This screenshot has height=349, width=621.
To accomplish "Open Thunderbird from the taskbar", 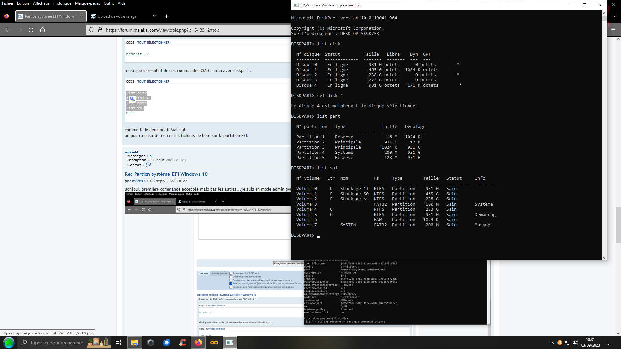I will [x=167, y=343].
